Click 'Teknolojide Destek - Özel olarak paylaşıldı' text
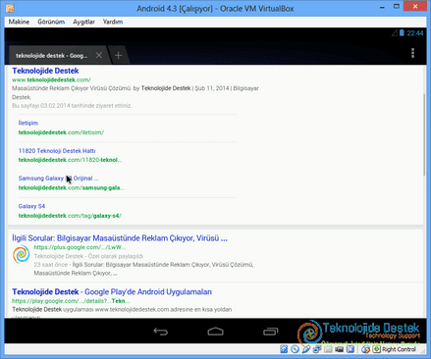 click(88, 256)
